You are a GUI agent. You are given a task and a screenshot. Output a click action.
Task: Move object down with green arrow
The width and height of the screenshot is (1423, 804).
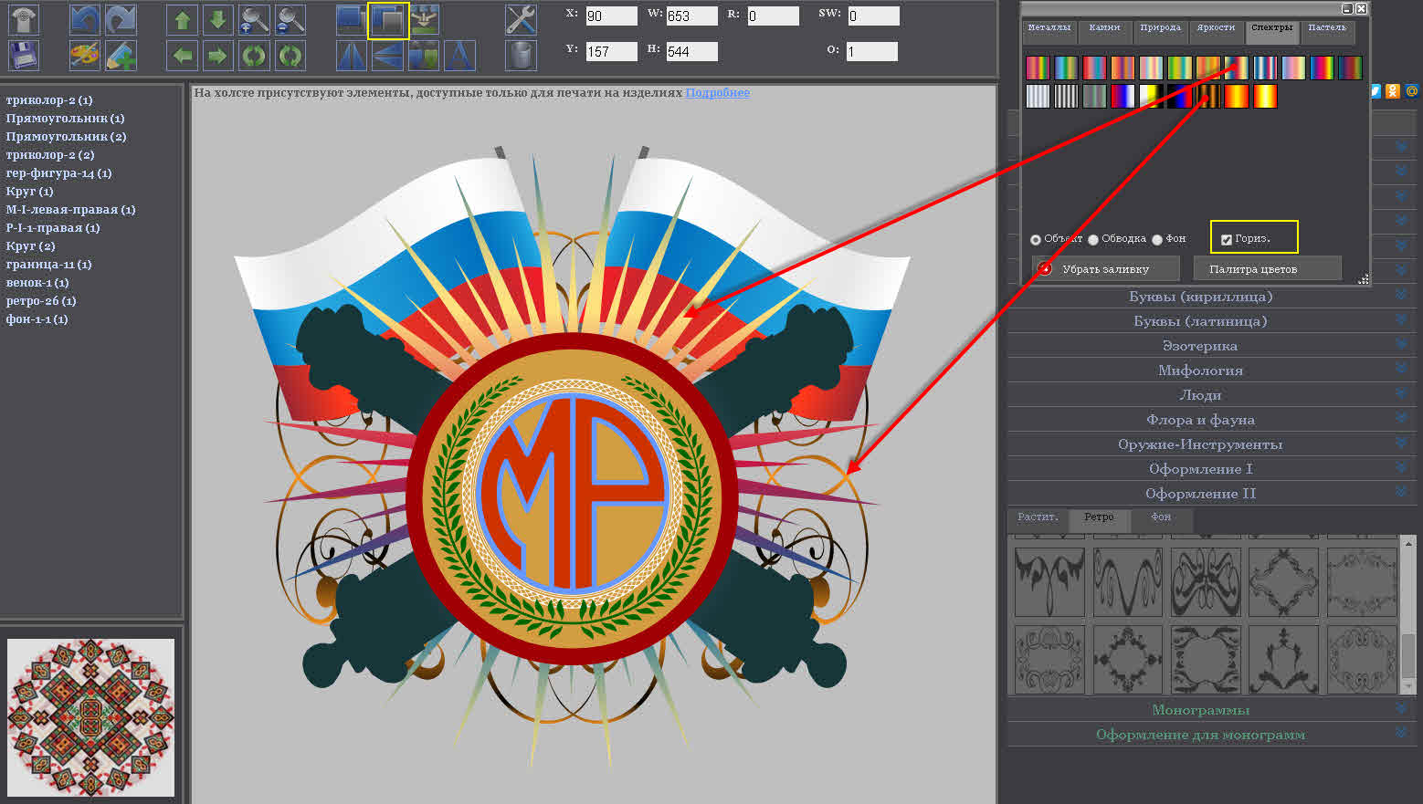pyautogui.click(x=217, y=20)
